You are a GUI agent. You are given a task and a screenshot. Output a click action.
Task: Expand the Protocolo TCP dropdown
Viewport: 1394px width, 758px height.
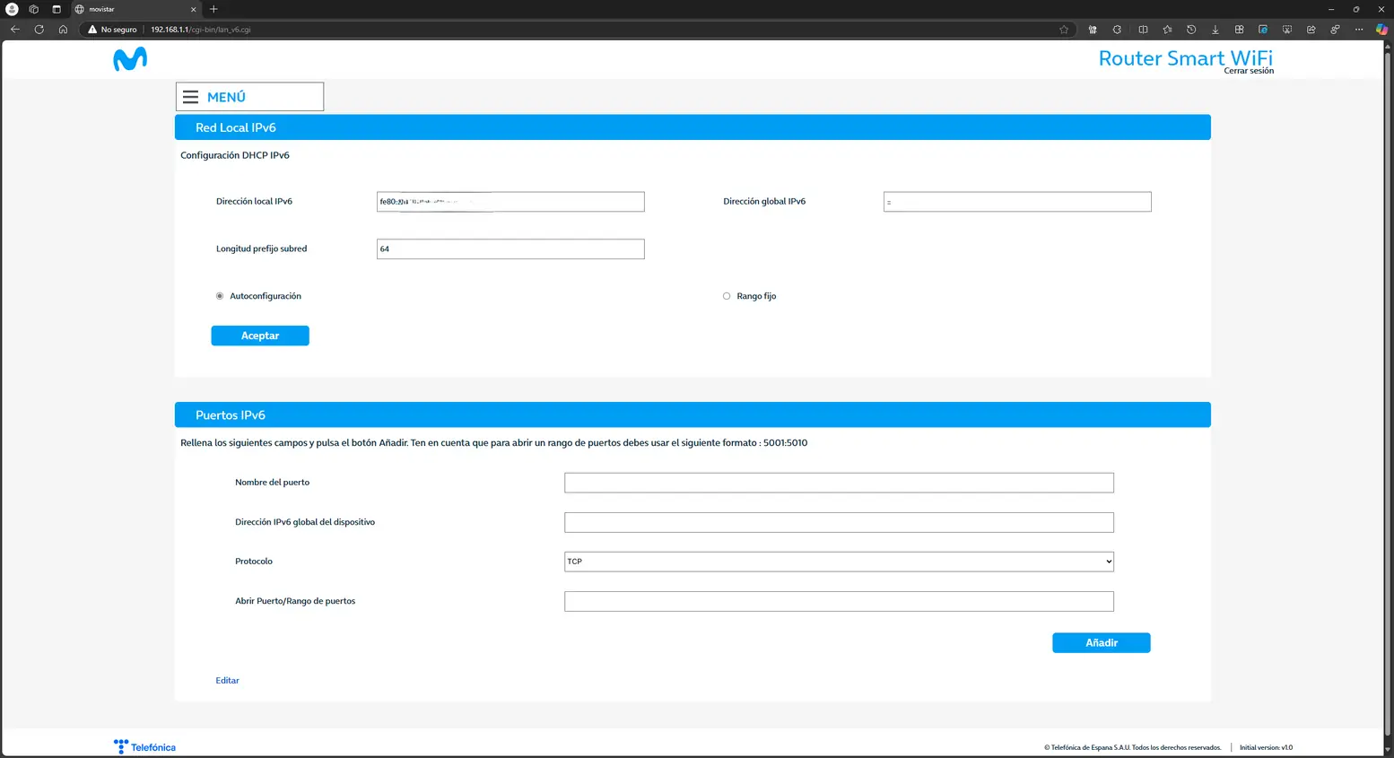(839, 562)
